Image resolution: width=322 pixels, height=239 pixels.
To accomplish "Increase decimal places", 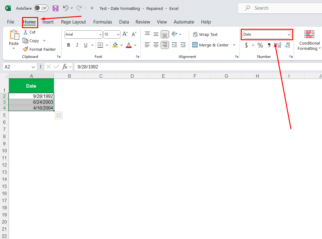I will (278, 45).
